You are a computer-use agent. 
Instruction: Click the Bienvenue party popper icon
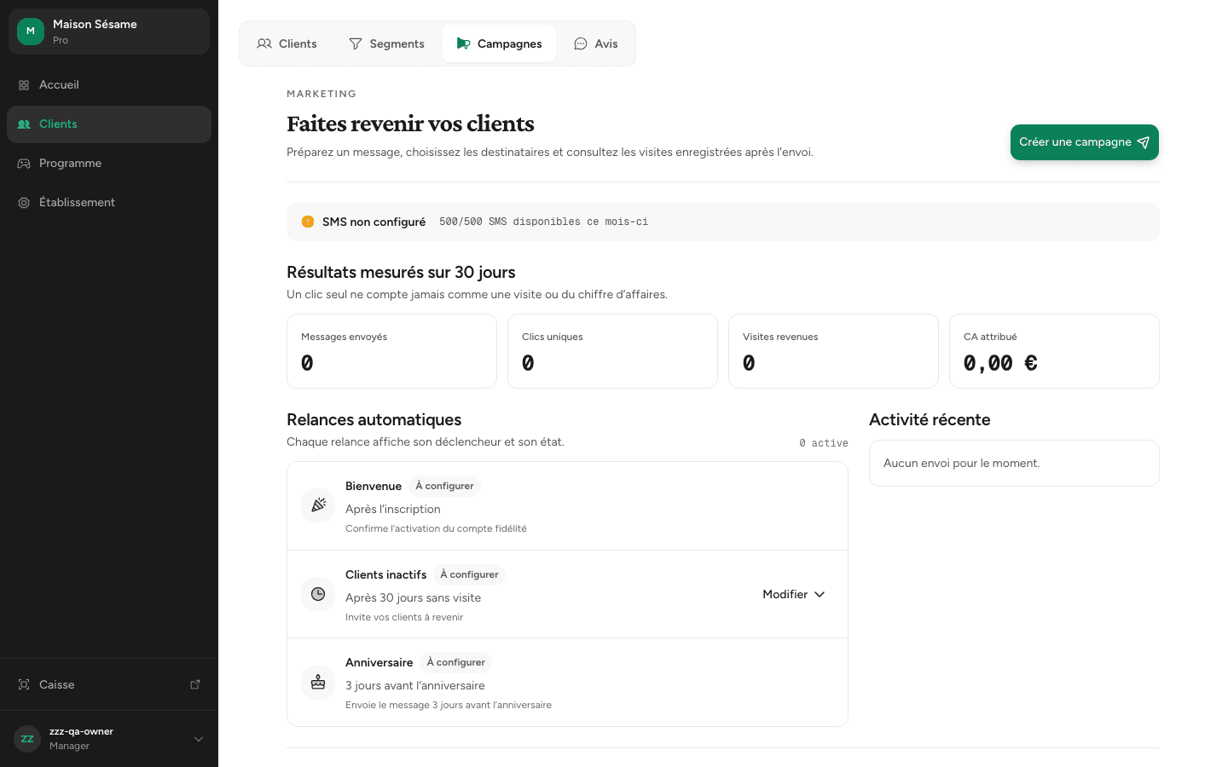pyautogui.click(x=318, y=505)
